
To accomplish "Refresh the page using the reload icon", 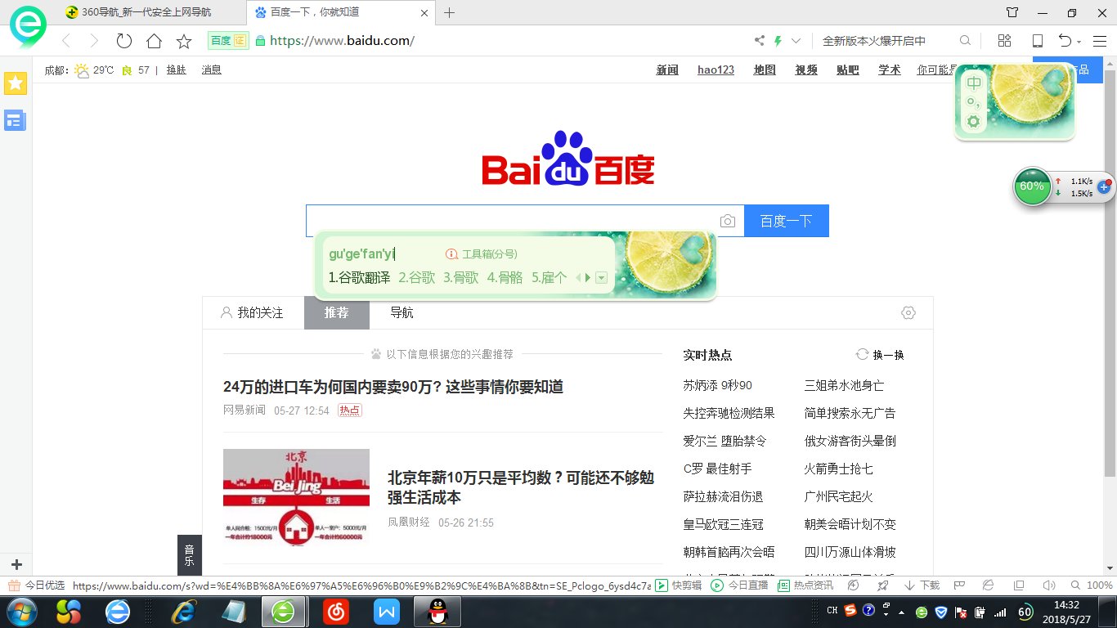I will (x=123, y=40).
